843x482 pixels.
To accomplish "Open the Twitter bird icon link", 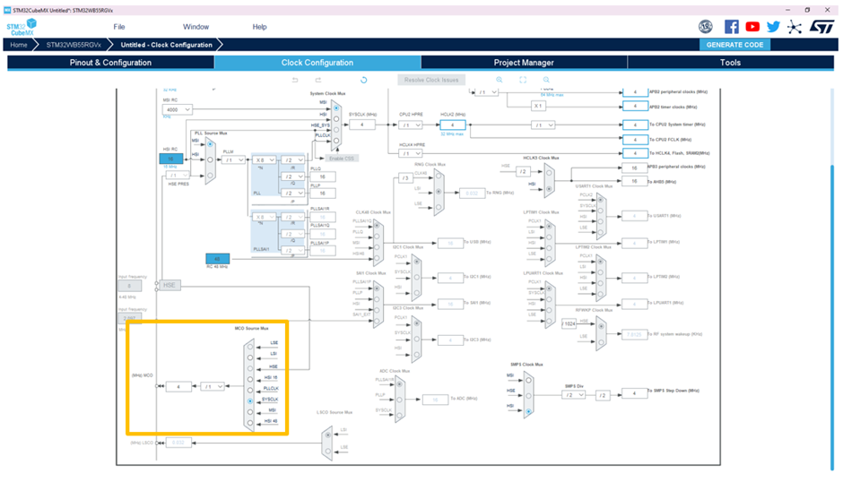I will (x=773, y=26).
